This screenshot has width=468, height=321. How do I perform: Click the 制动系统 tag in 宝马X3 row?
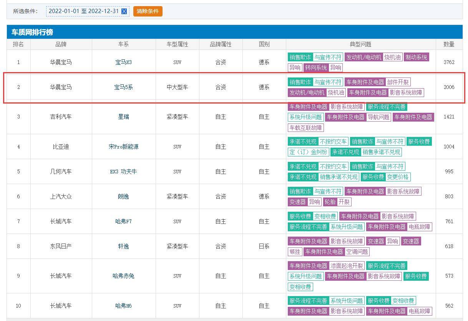(416, 57)
